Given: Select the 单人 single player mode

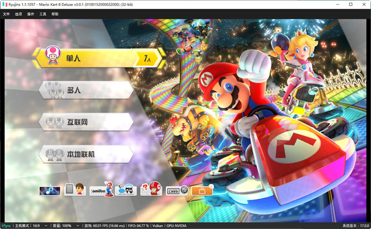Looking at the screenshot, I should [99, 58].
